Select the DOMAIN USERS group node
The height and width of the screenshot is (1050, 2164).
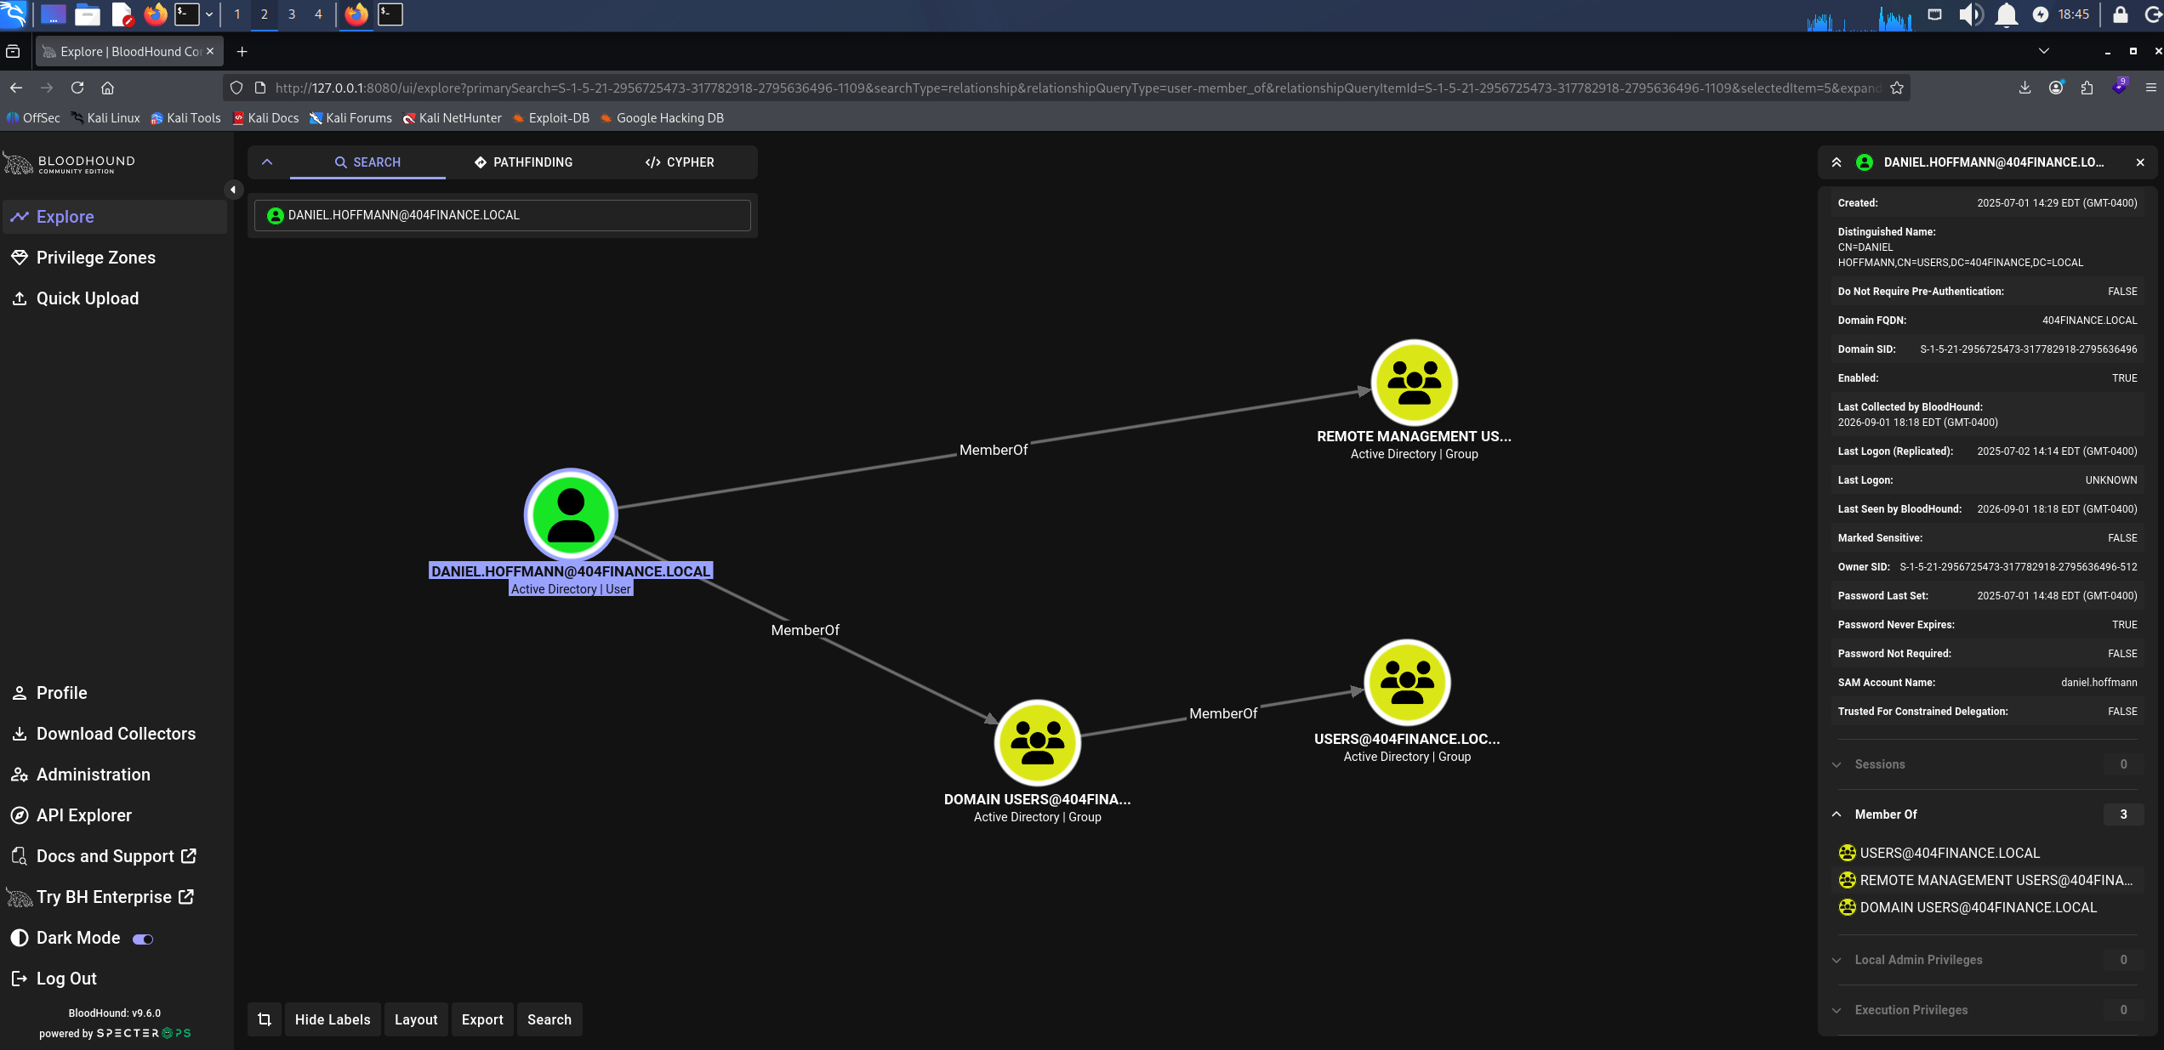tap(1037, 742)
